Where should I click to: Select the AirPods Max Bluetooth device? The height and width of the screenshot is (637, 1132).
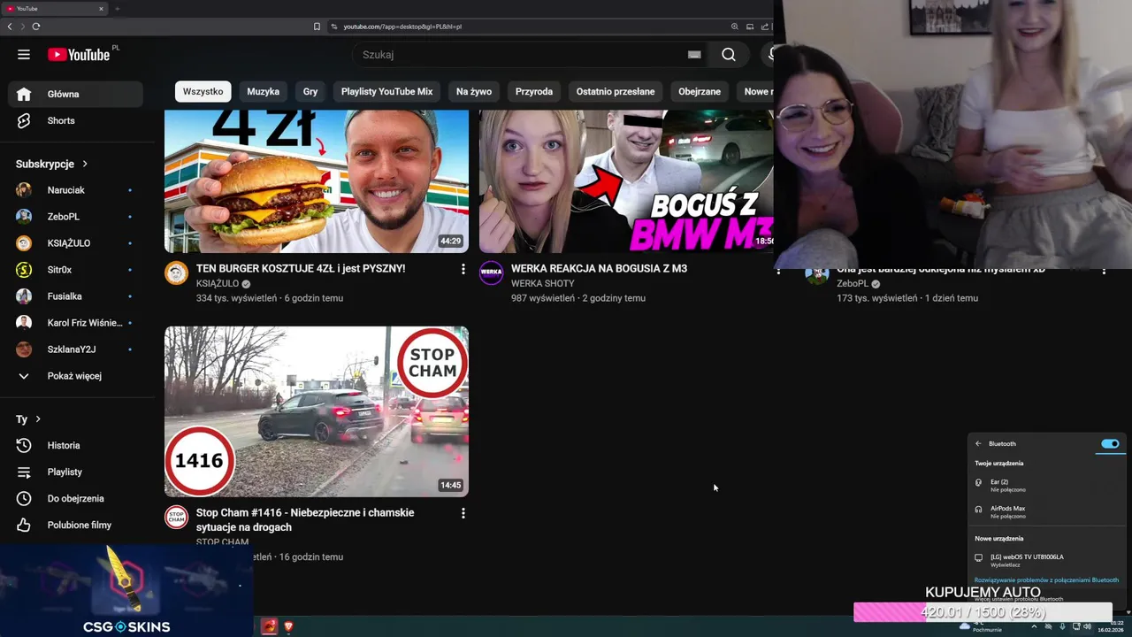click(1046, 511)
